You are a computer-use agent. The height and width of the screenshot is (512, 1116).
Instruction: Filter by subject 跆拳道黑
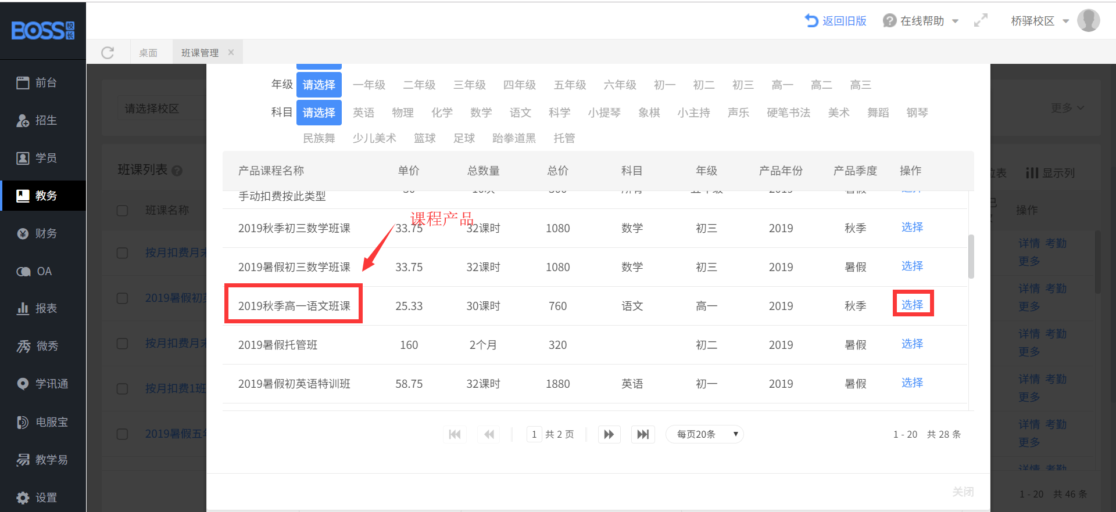tap(514, 138)
